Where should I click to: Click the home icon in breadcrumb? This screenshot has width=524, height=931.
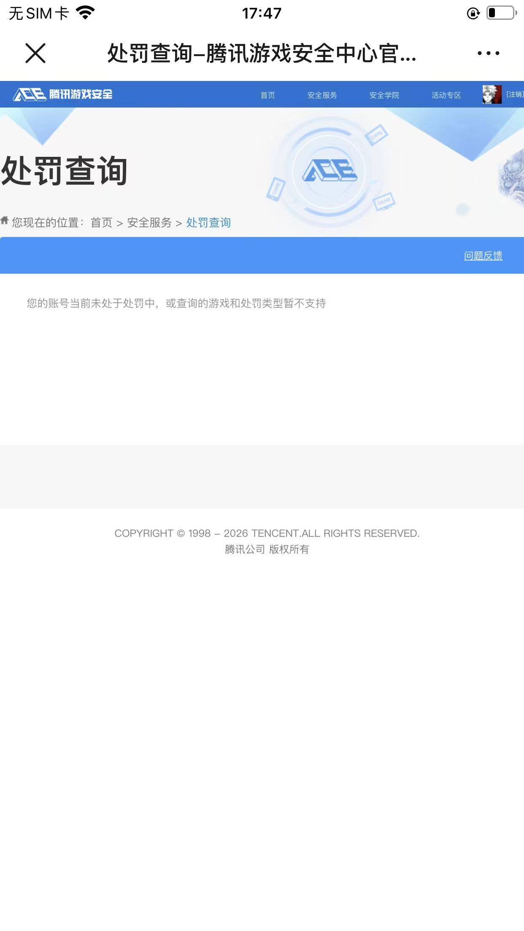[x=5, y=220]
